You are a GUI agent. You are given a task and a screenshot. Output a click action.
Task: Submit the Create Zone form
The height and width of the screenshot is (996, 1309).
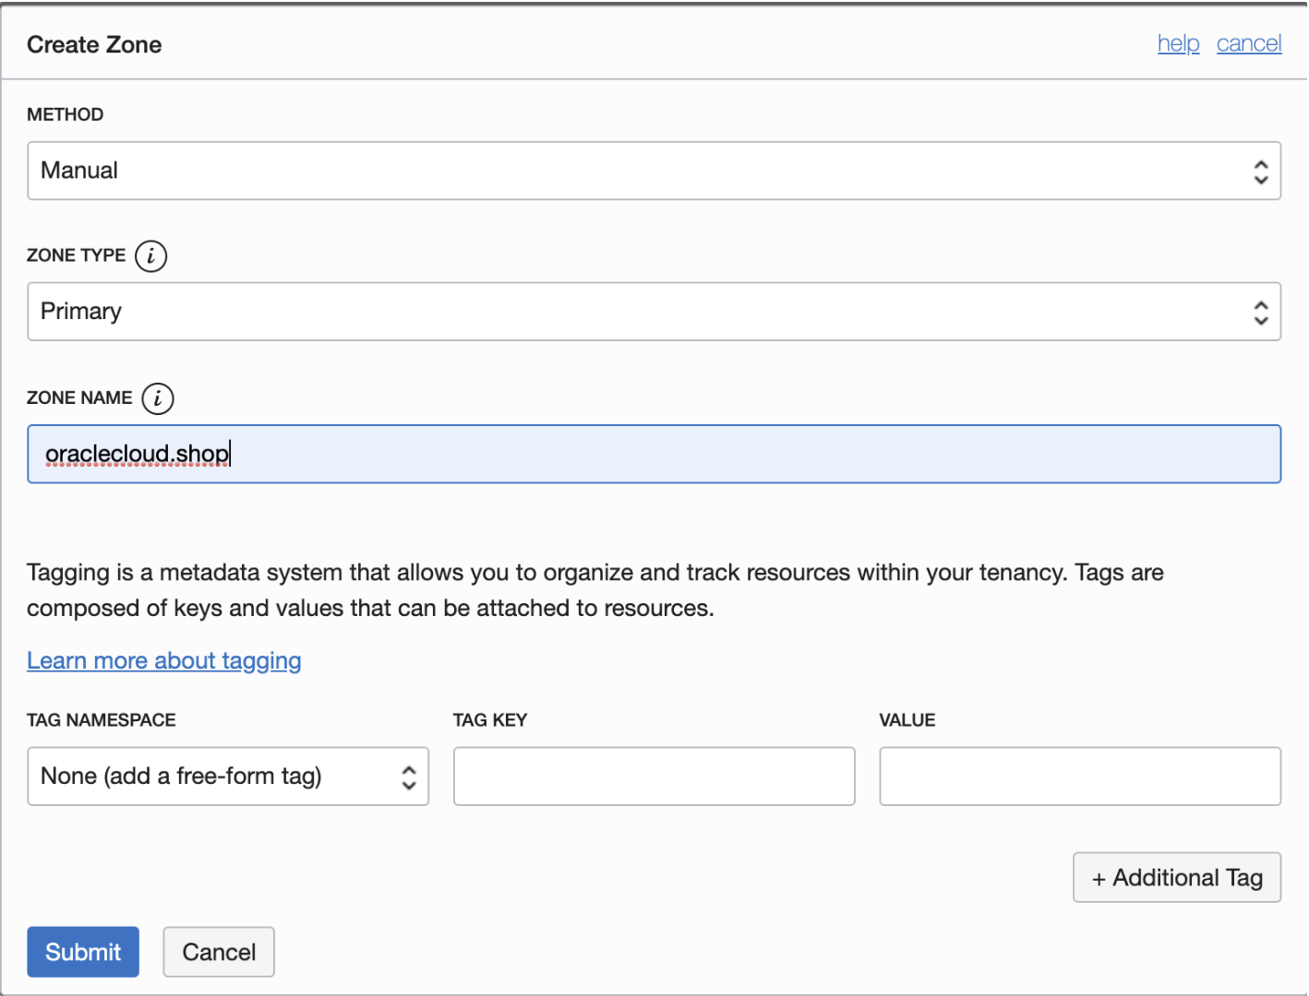[83, 952]
